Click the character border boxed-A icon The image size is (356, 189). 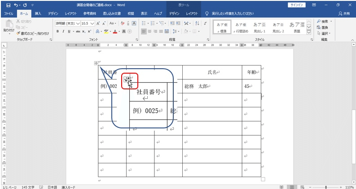(134, 23)
